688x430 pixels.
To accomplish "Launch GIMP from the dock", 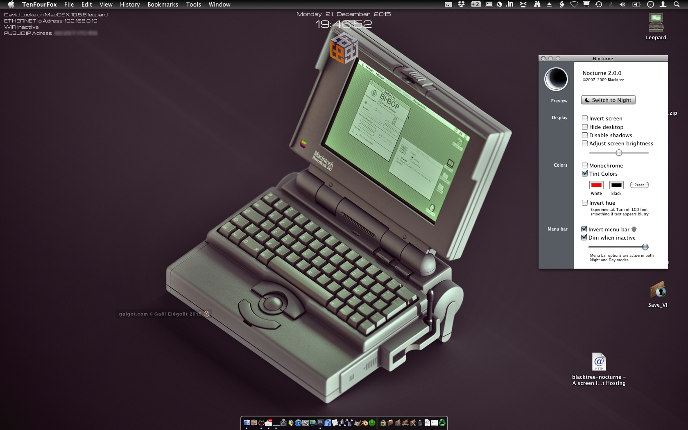I will (x=358, y=423).
